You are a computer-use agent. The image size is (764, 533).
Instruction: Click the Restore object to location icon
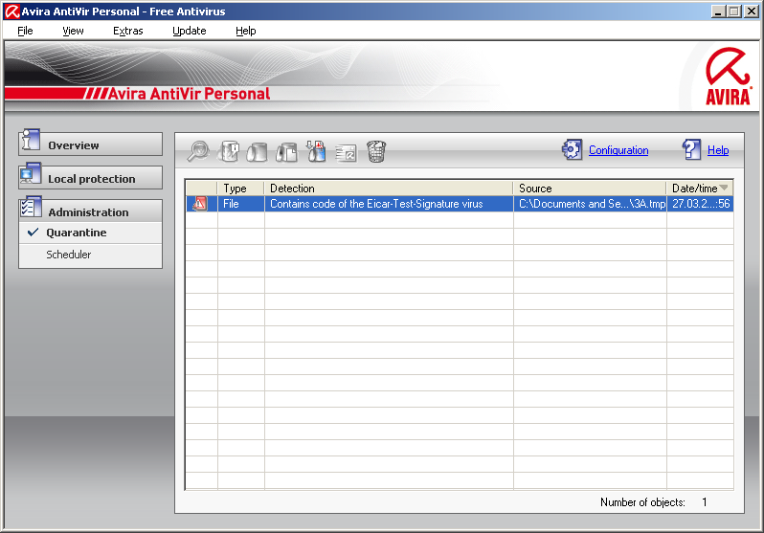coord(286,151)
